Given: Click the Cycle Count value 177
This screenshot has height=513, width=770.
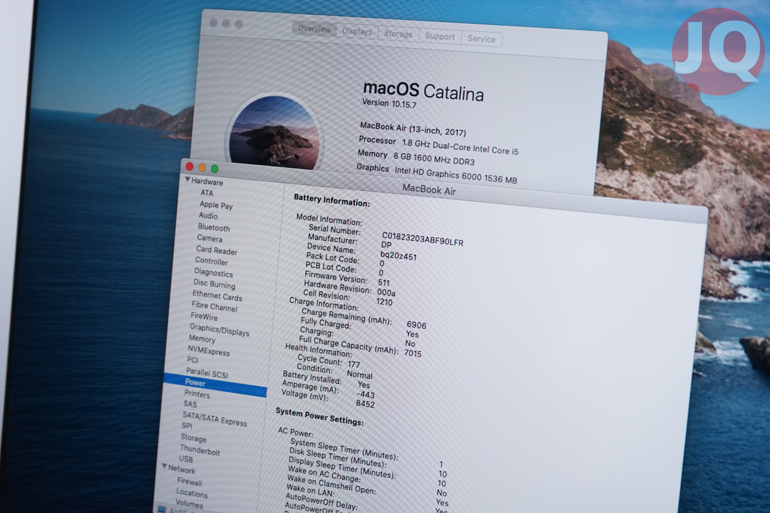Looking at the screenshot, I should [x=354, y=364].
